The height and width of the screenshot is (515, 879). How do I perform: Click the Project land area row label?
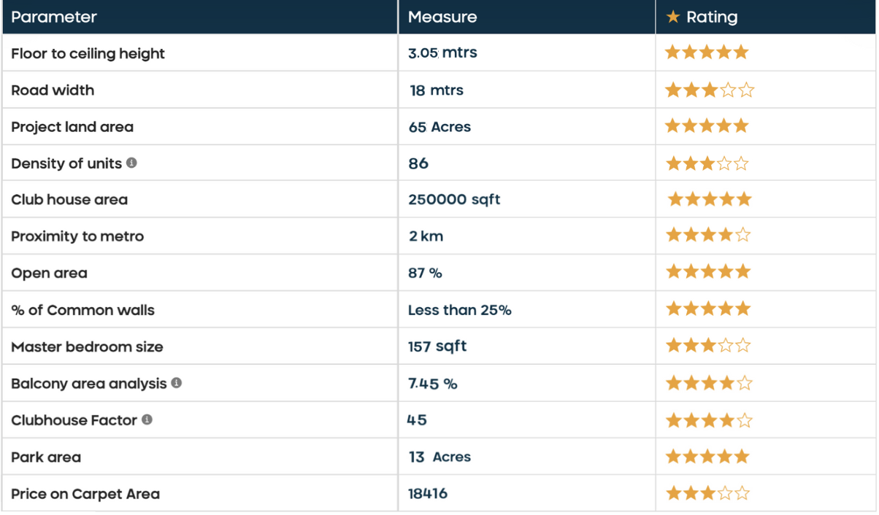72,127
